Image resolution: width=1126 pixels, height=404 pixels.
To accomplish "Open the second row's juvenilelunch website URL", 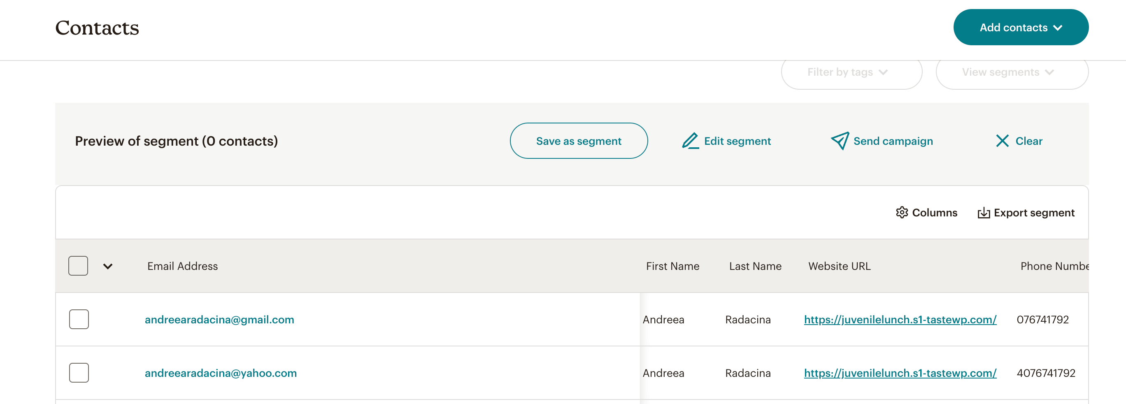I will (900, 373).
